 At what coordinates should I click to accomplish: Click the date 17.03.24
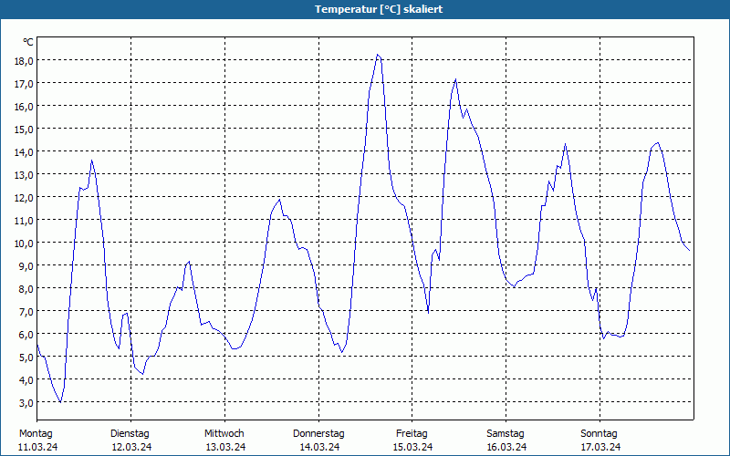pyautogui.click(x=600, y=447)
